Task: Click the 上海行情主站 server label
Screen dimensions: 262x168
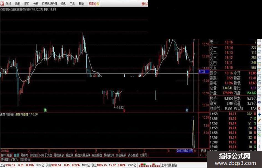Action: pos(169,165)
